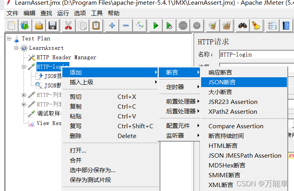
Task: Select JSR223 Assertion menu entry
Action: click(x=244, y=102)
